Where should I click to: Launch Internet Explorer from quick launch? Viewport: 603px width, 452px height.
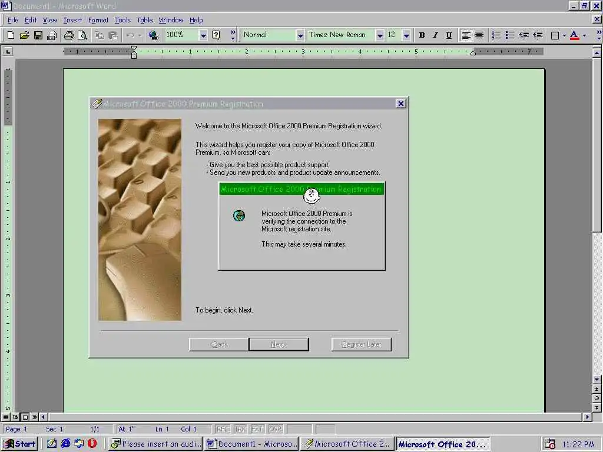pyautogui.click(x=66, y=444)
